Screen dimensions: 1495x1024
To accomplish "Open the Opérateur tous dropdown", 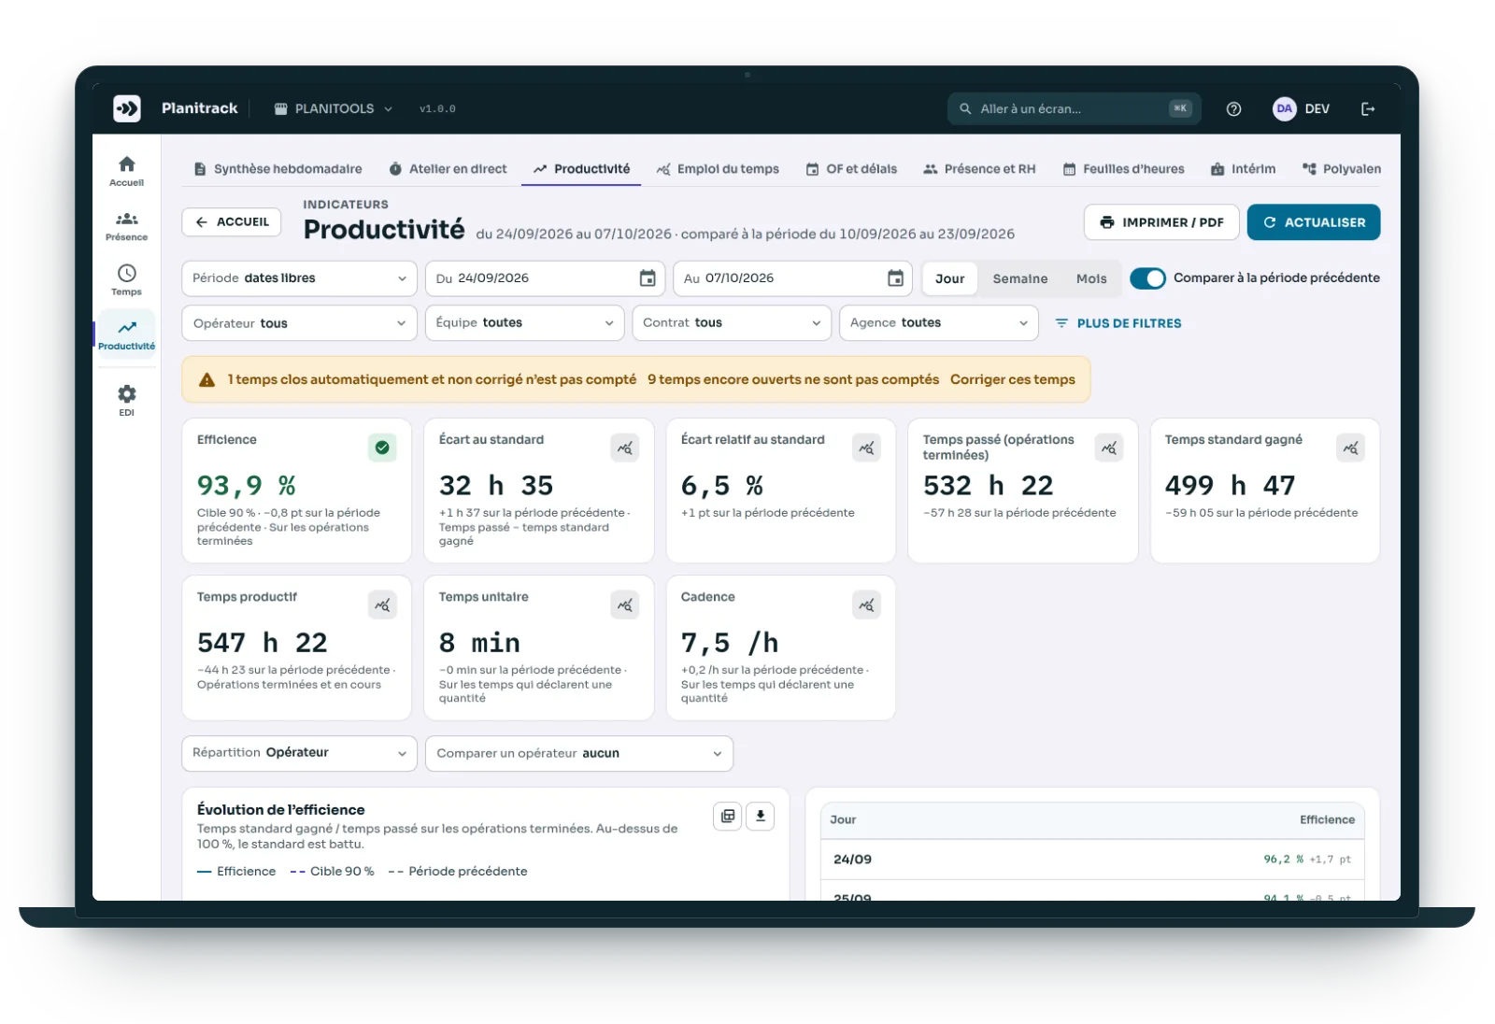I will click(x=299, y=323).
